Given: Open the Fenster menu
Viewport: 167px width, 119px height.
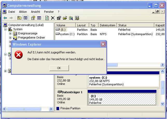Looking at the screenshot, I should [x=49, y=12].
